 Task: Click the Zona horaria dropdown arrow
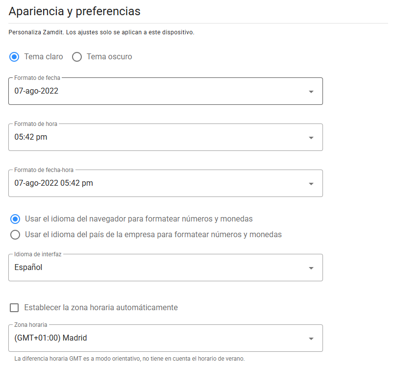(311, 338)
